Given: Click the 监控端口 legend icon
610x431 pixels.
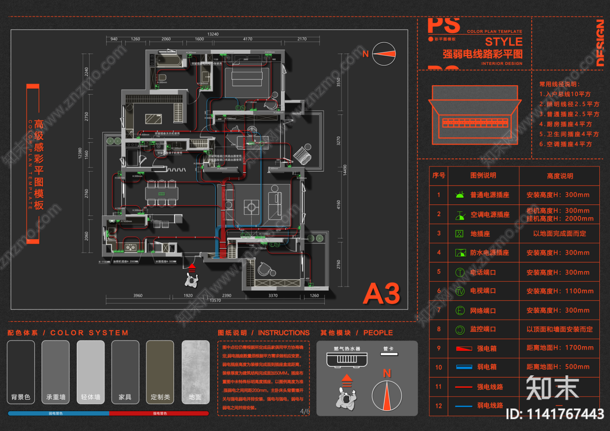Looking at the screenshot, I should pyautogui.click(x=460, y=330).
